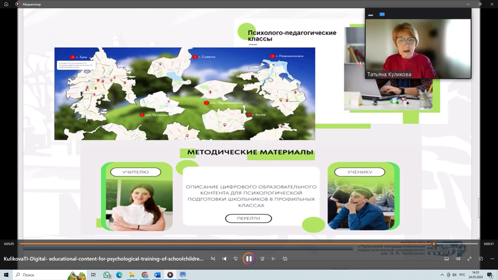Skip back 10 seconds

[x=236, y=259]
